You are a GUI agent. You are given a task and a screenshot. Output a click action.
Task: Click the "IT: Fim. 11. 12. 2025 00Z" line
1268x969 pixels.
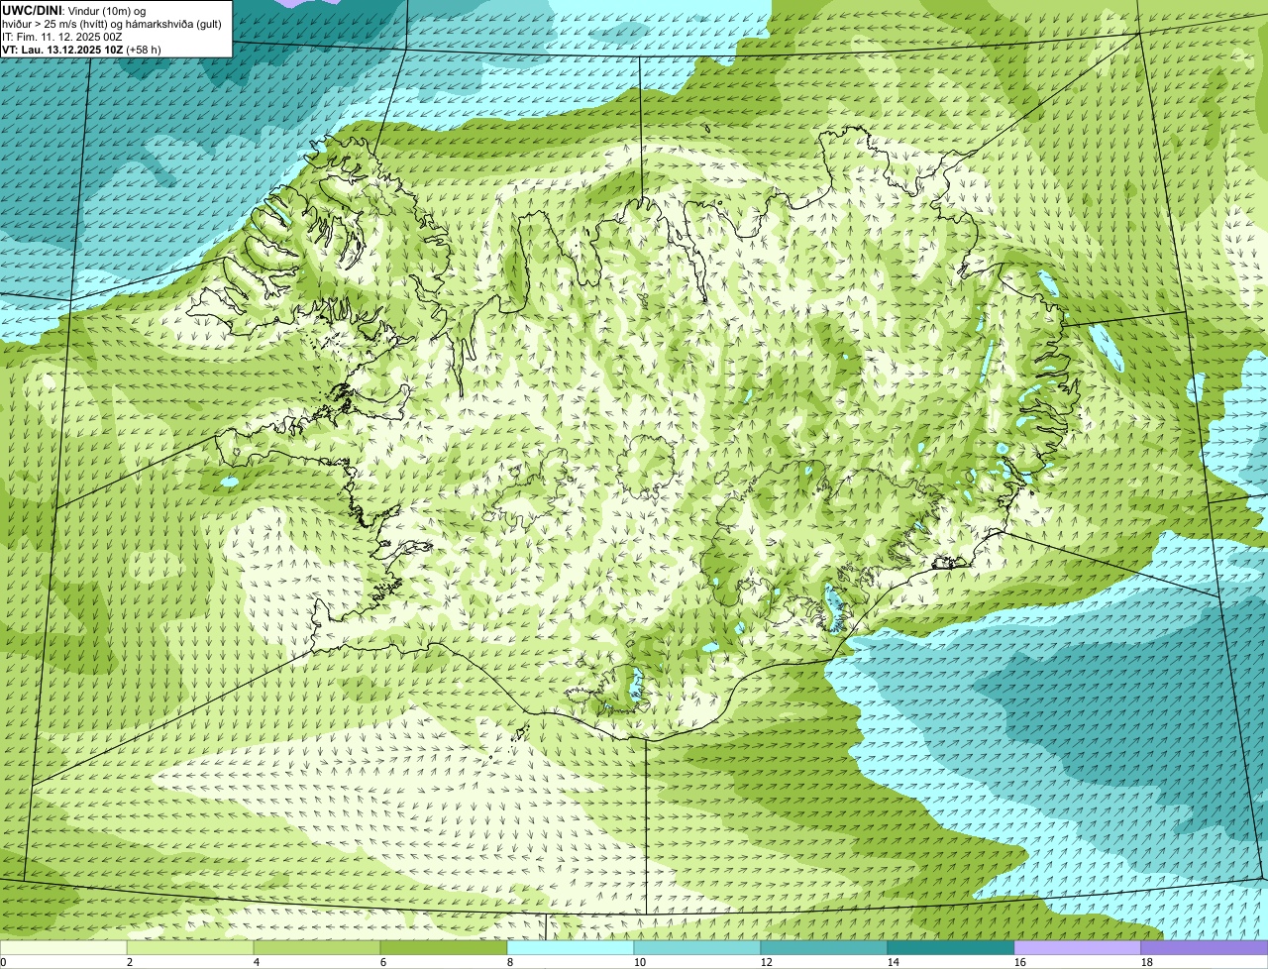point(62,36)
